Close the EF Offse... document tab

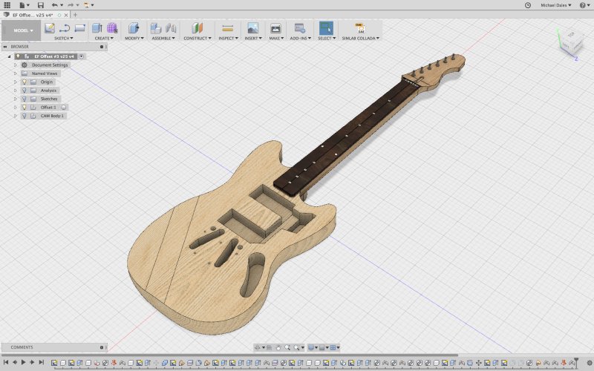(x=66, y=15)
